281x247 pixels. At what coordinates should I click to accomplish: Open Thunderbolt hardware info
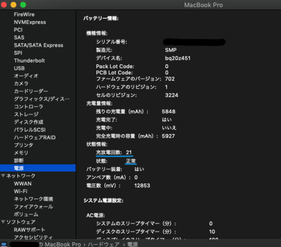point(29,61)
